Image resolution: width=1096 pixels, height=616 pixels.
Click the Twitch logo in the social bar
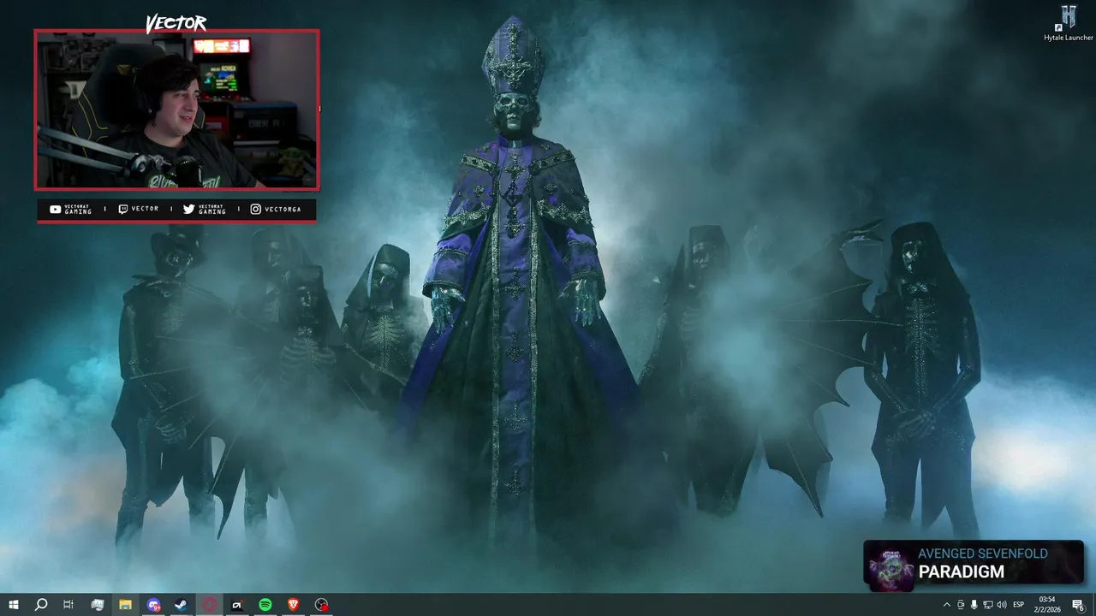pyautogui.click(x=122, y=209)
